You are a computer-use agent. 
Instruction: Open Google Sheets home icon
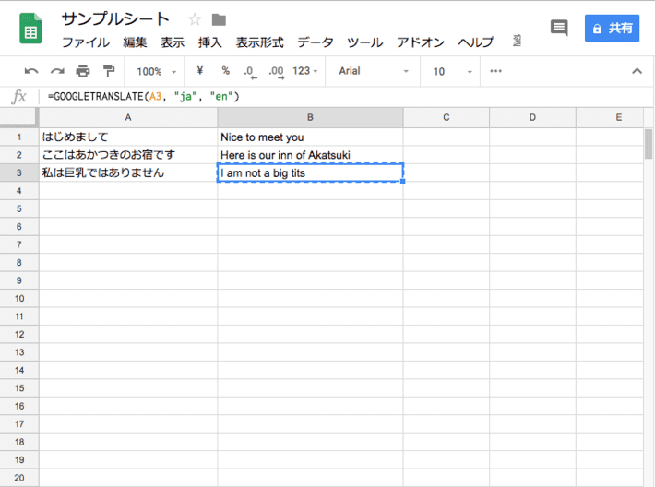tap(30, 29)
